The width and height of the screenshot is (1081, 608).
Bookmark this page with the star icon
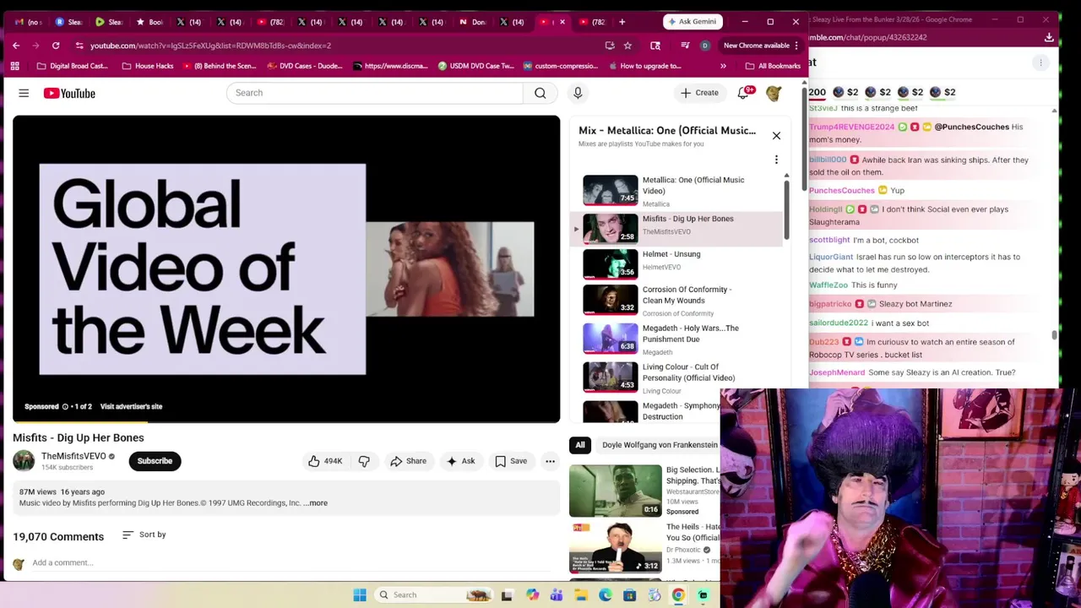point(627,46)
